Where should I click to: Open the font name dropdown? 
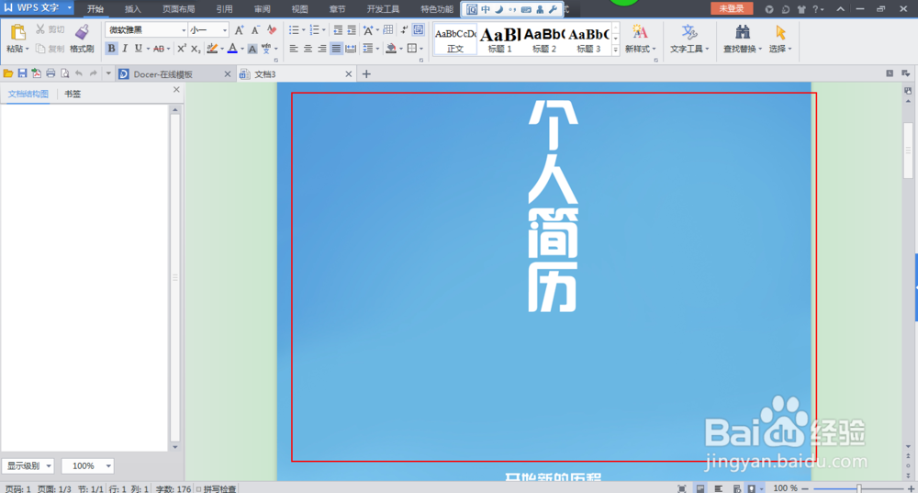(184, 30)
